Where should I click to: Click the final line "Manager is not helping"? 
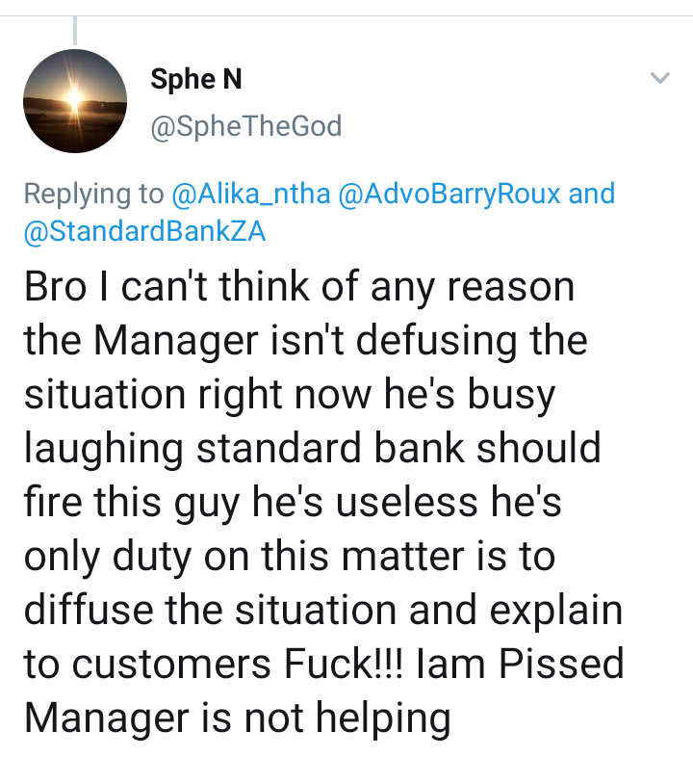coord(237,718)
